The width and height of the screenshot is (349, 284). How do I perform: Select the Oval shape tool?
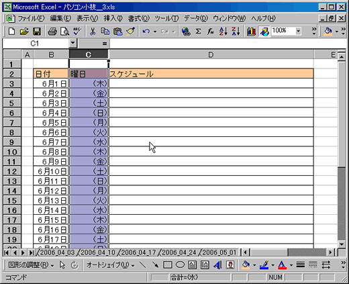[x=180, y=265]
